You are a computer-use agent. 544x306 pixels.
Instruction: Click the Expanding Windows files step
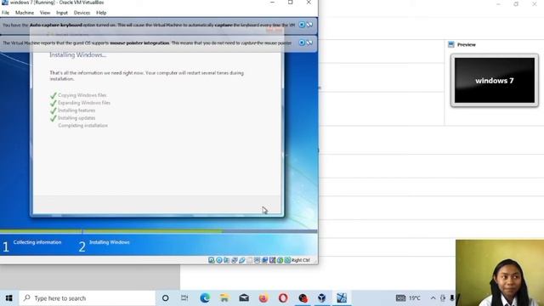coord(84,103)
